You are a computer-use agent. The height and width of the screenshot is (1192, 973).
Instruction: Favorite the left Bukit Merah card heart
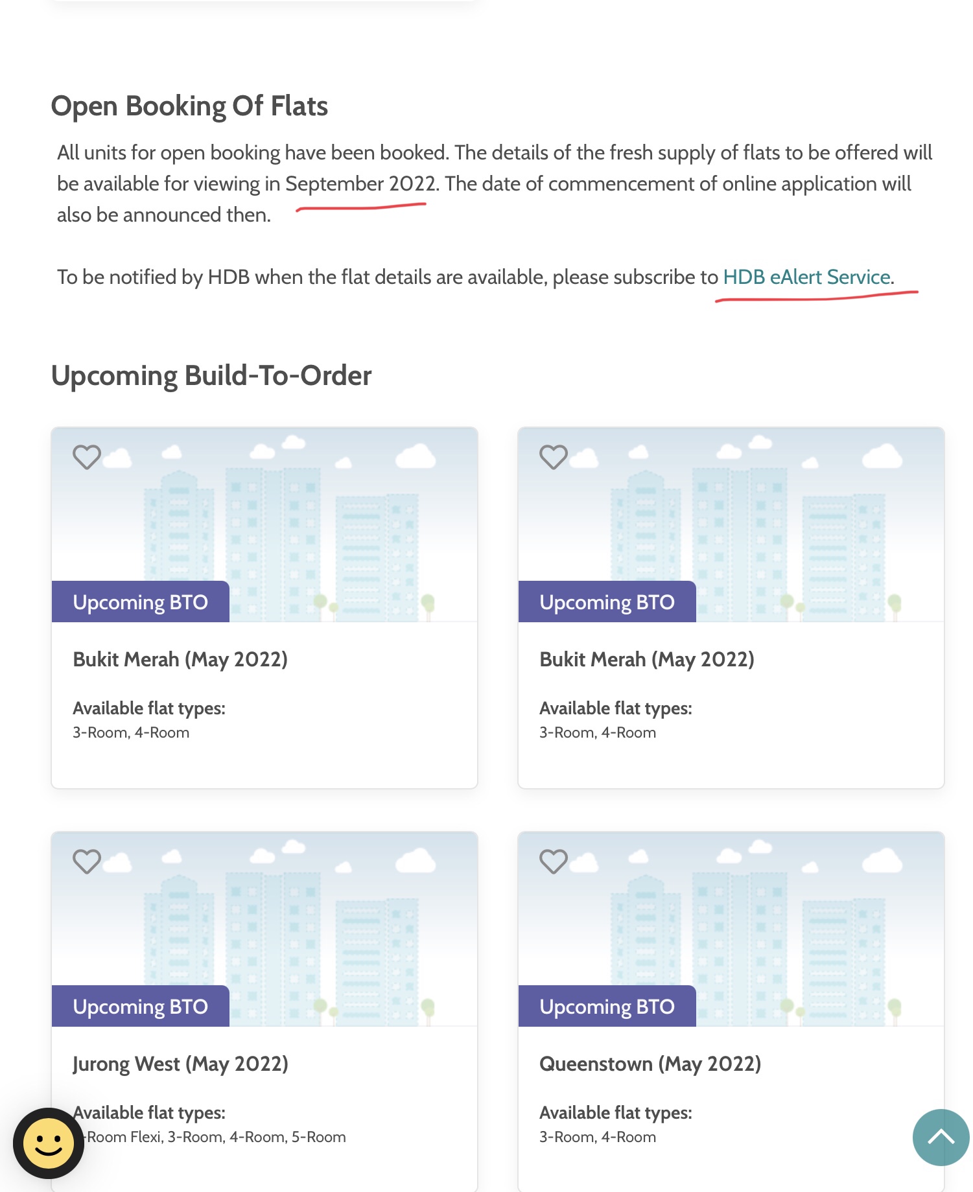click(x=87, y=457)
